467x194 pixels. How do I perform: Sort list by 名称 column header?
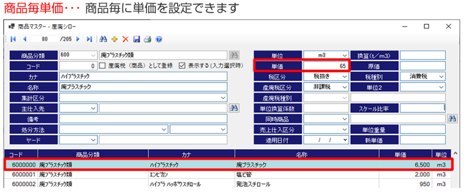(307, 155)
